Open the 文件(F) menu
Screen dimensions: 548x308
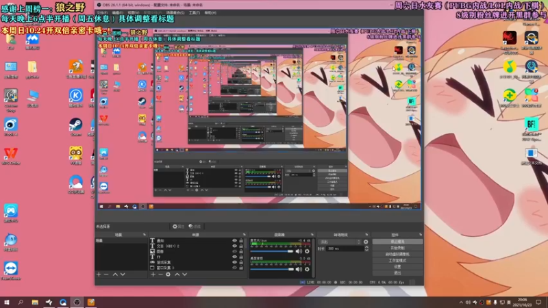tap(102, 13)
